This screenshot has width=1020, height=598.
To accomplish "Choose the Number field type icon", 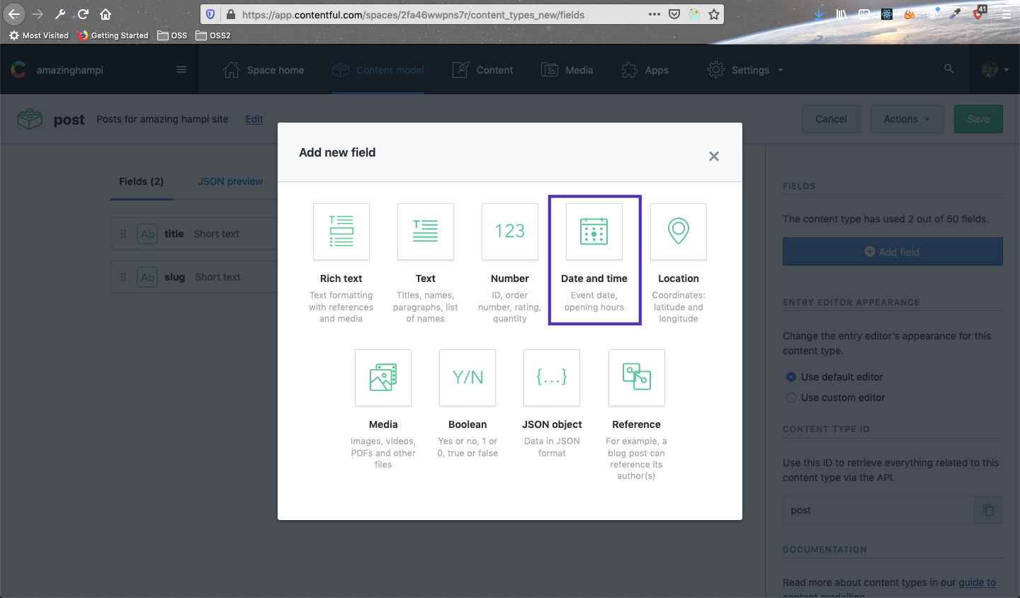I will pos(510,232).
